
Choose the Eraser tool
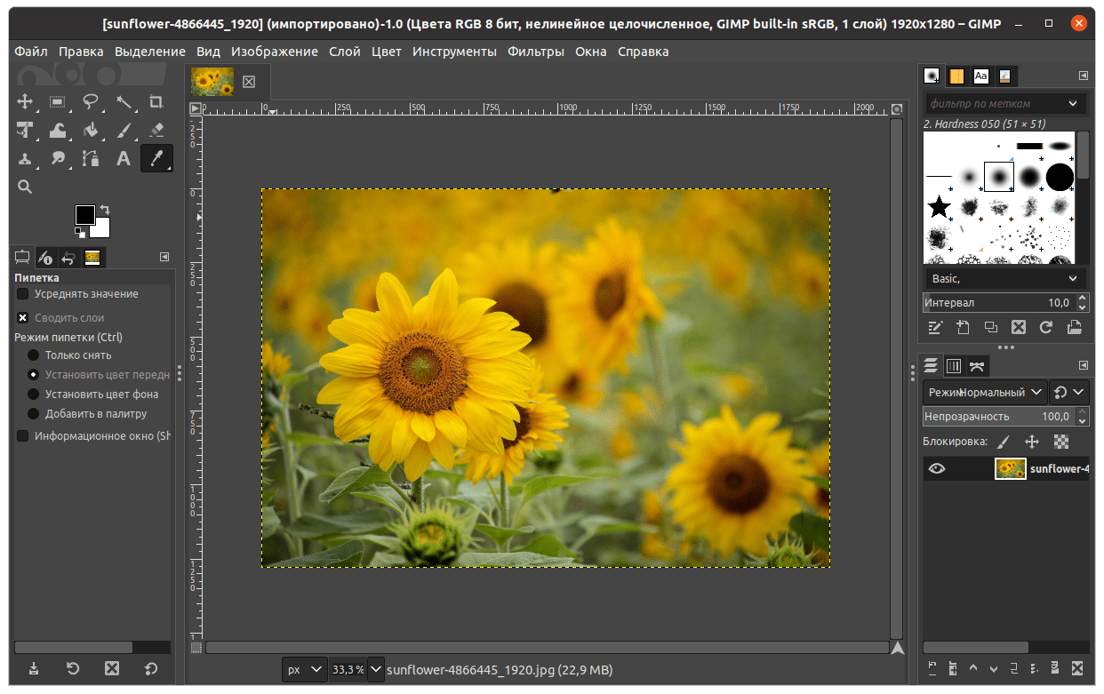coord(156,131)
